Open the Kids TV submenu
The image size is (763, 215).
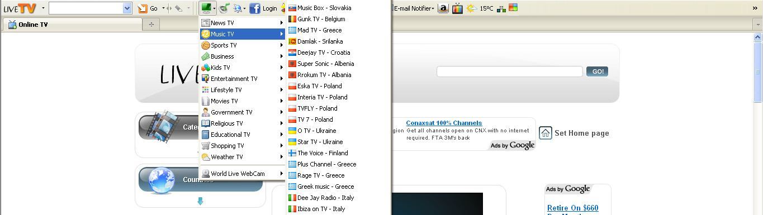pyautogui.click(x=243, y=68)
